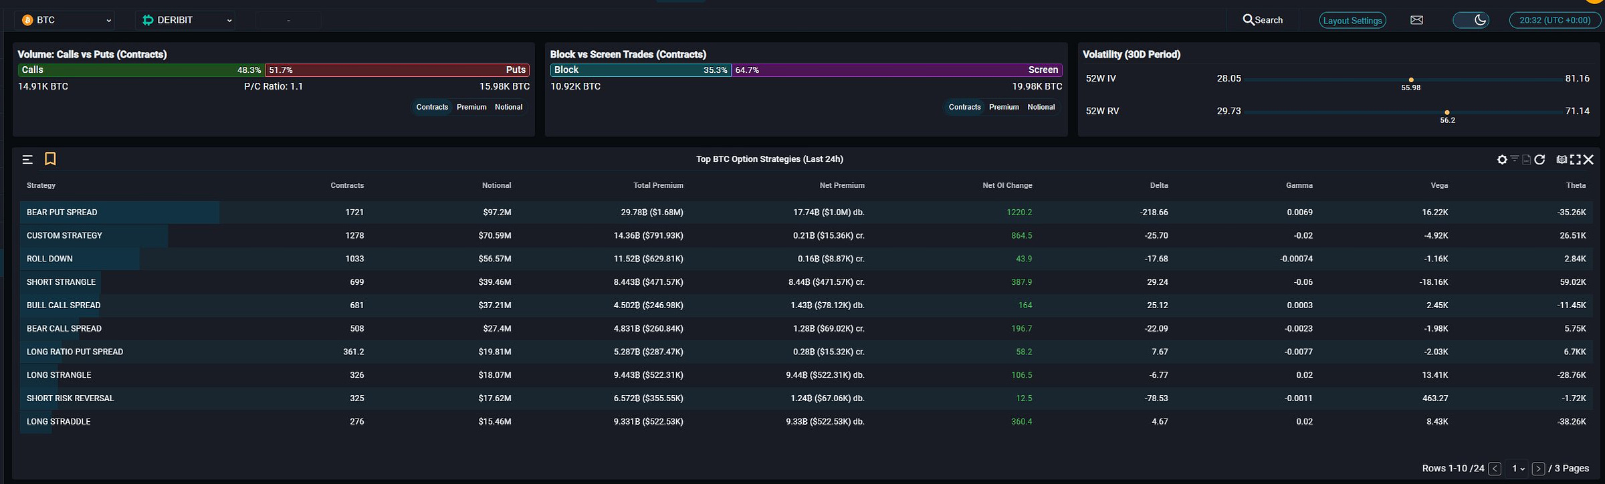Select the BULL CALL SPREAD row

tap(806, 306)
